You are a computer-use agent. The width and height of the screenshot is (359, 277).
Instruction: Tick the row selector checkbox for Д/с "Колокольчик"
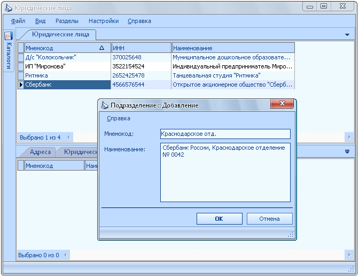[x=21, y=57]
